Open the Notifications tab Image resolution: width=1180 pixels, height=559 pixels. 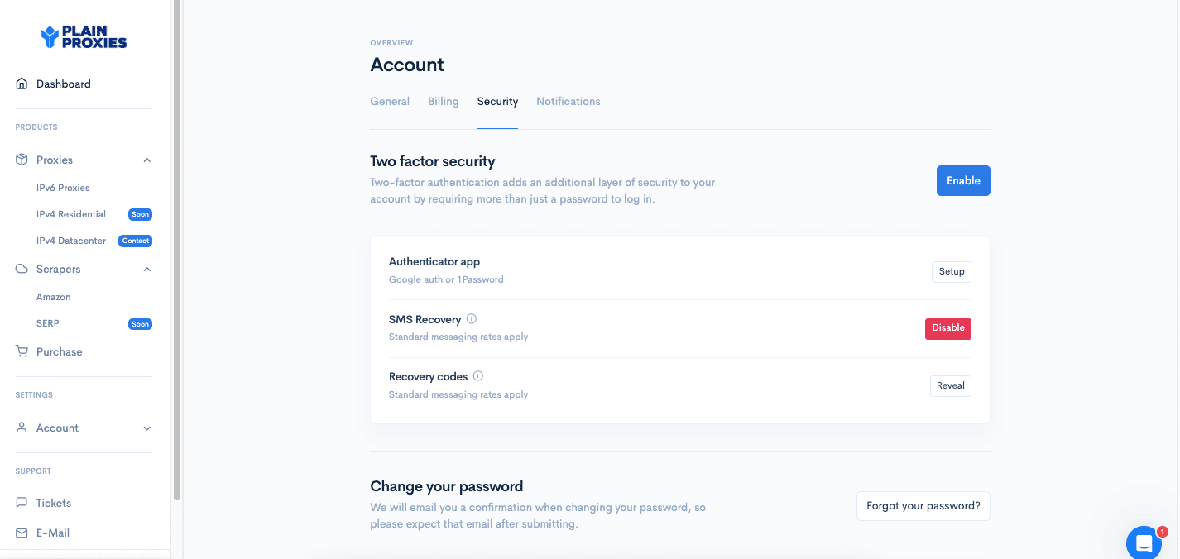click(568, 101)
